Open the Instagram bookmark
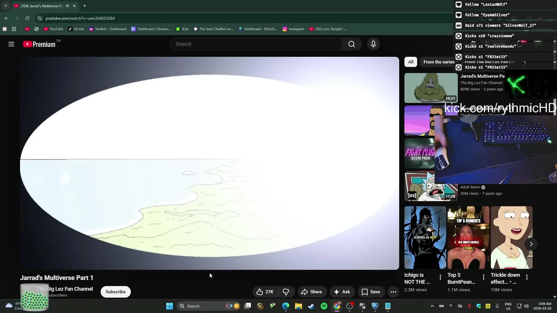The height and width of the screenshot is (313, 557). coord(293,29)
